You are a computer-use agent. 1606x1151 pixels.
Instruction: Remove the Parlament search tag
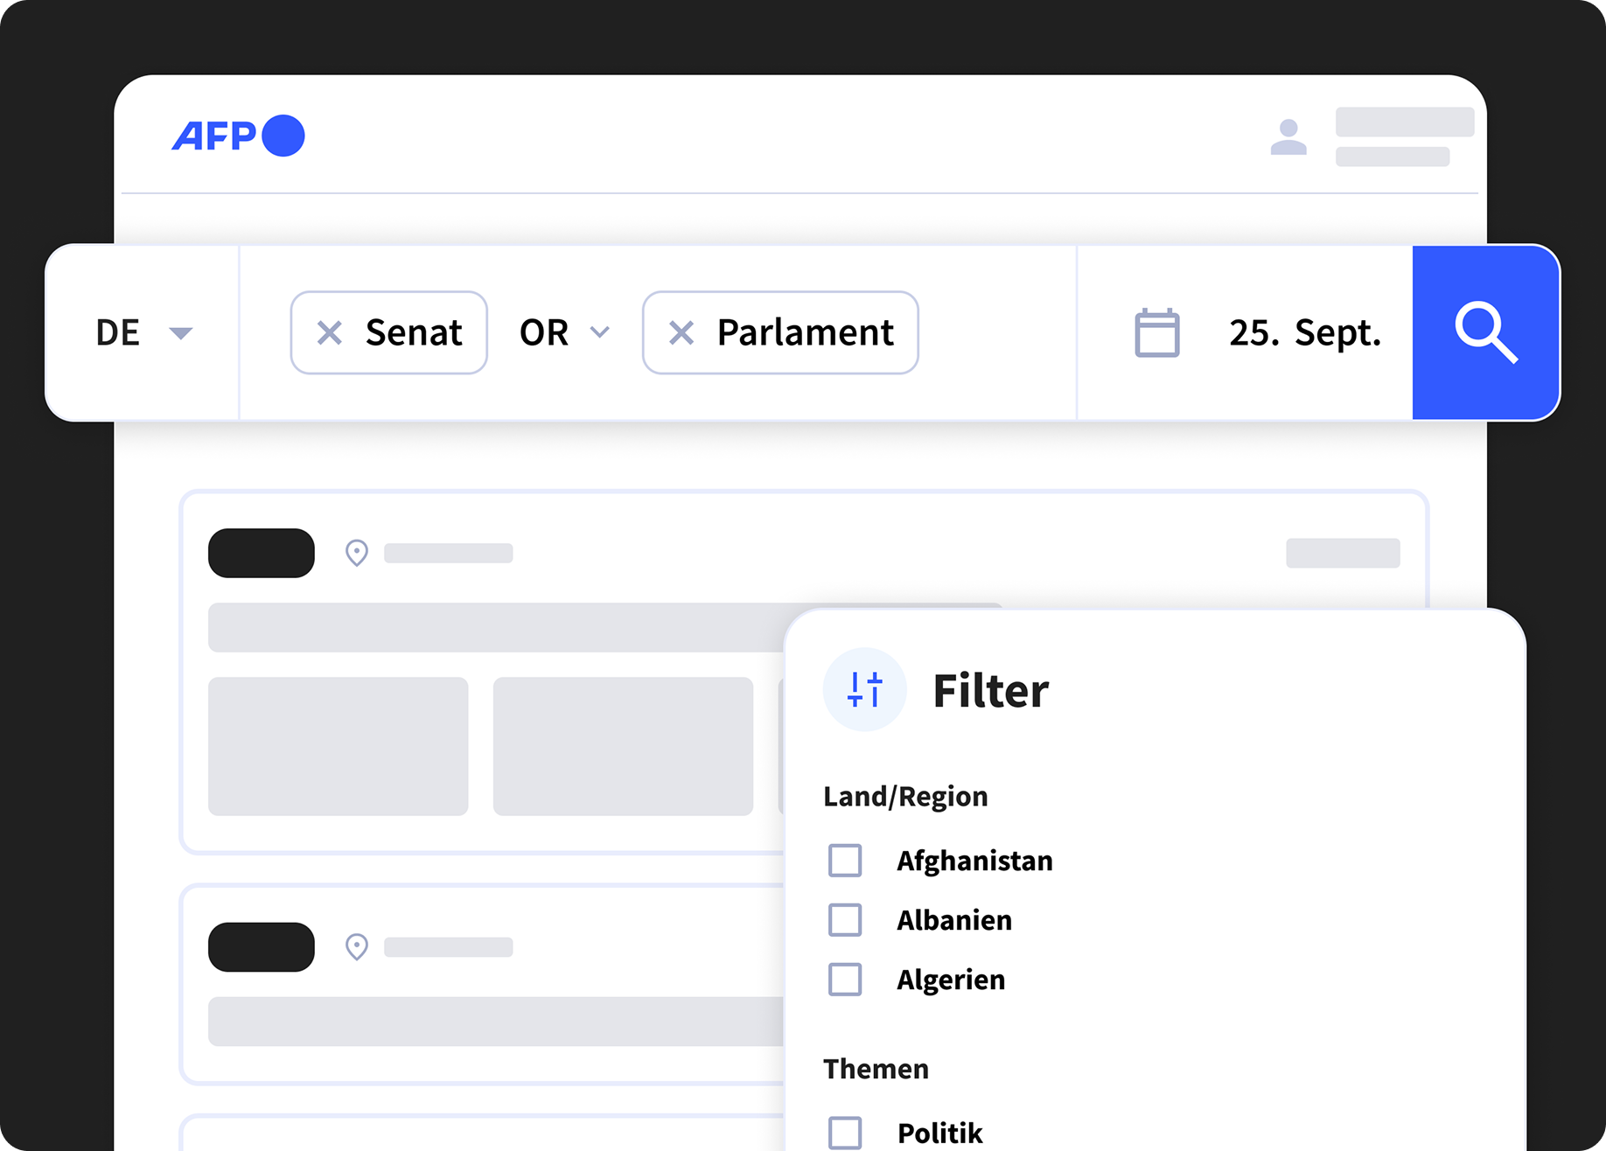pyautogui.click(x=681, y=332)
